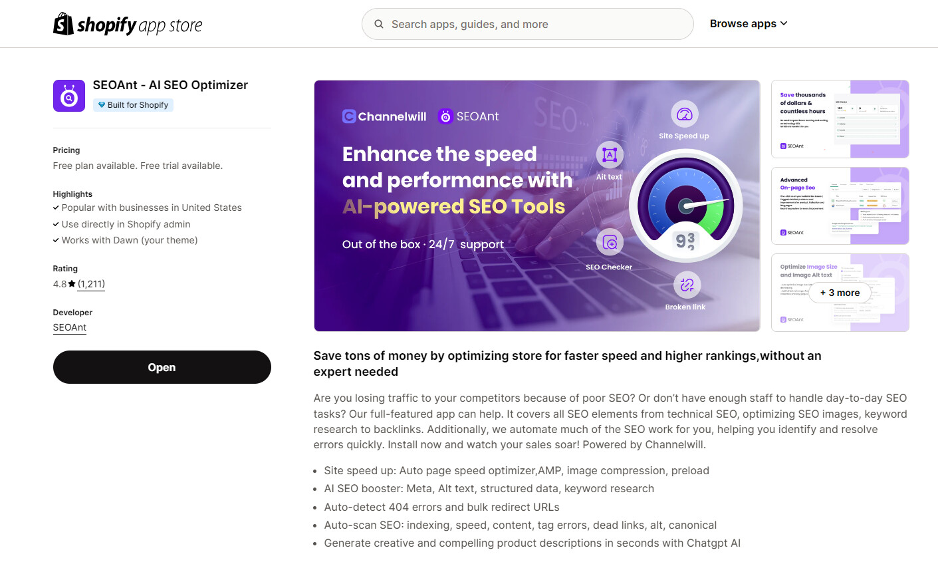938x566 pixels.
Task: Click Works with Dawn (your theme)
Action: coord(130,240)
